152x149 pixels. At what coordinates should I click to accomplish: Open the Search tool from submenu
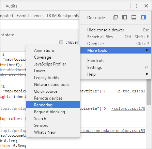[53, 119]
